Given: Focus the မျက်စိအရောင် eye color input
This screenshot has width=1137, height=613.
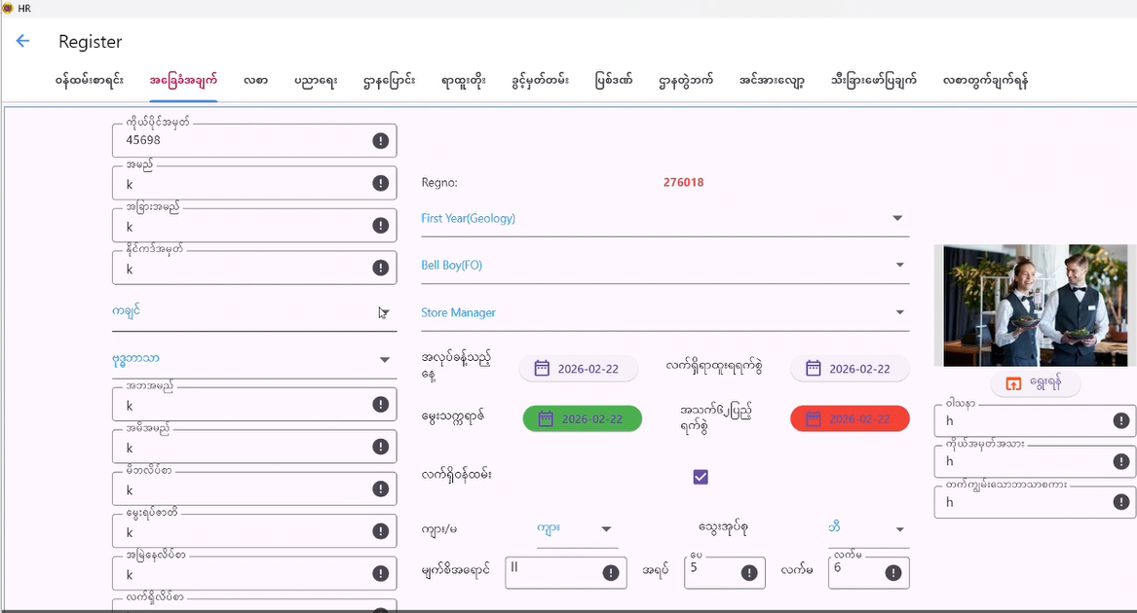Looking at the screenshot, I should 566,573.
